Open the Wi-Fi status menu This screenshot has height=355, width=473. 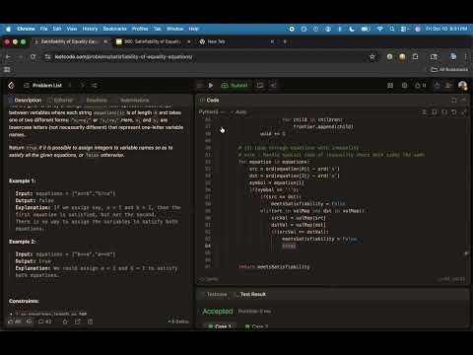click(x=379, y=29)
